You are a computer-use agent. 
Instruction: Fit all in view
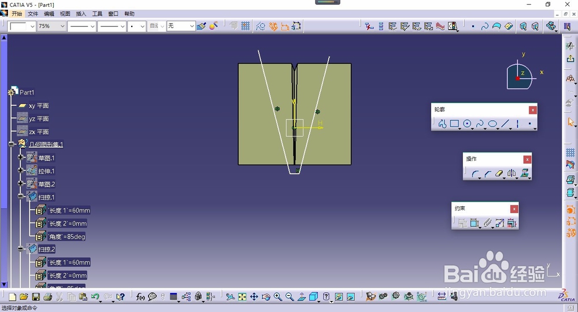pyautogui.click(x=242, y=296)
